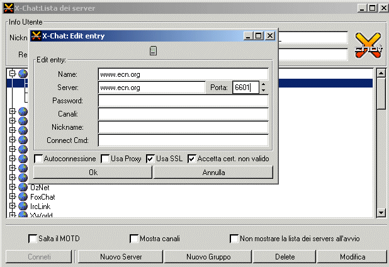Click into the Server field
This screenshot has height=267, width=389.
pyautogui.click(x=152, y=88)
